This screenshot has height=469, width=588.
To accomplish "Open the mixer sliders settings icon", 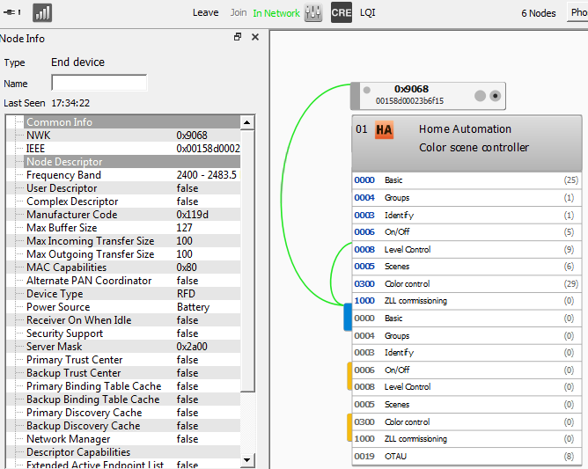I will 313,12.
